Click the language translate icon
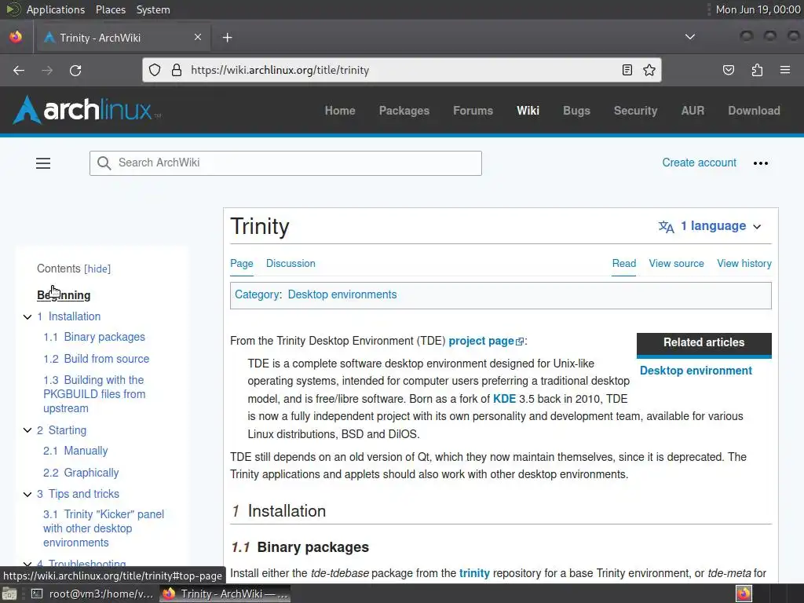Screen dimensions: 804x603 click(666, 226)
